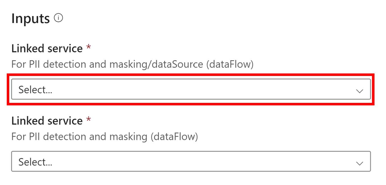This screenshot has height=185, width=386.
Task: Click the chevron arrow in the masking (dataFlow) dropdown
Action: [x=359, y=163]
